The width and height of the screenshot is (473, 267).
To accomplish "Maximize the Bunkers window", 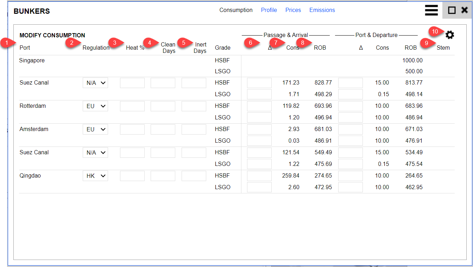I will 452,11.
